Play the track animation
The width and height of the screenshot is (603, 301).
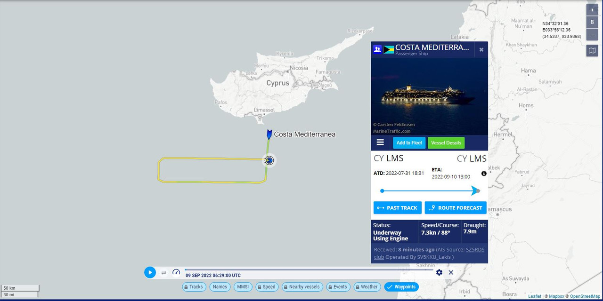150,272
